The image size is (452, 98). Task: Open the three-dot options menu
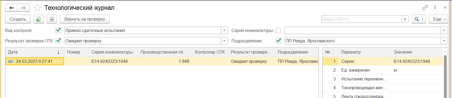tap(435, 7)
